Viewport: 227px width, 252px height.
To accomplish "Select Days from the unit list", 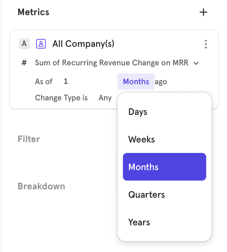I will pos(138,112).
